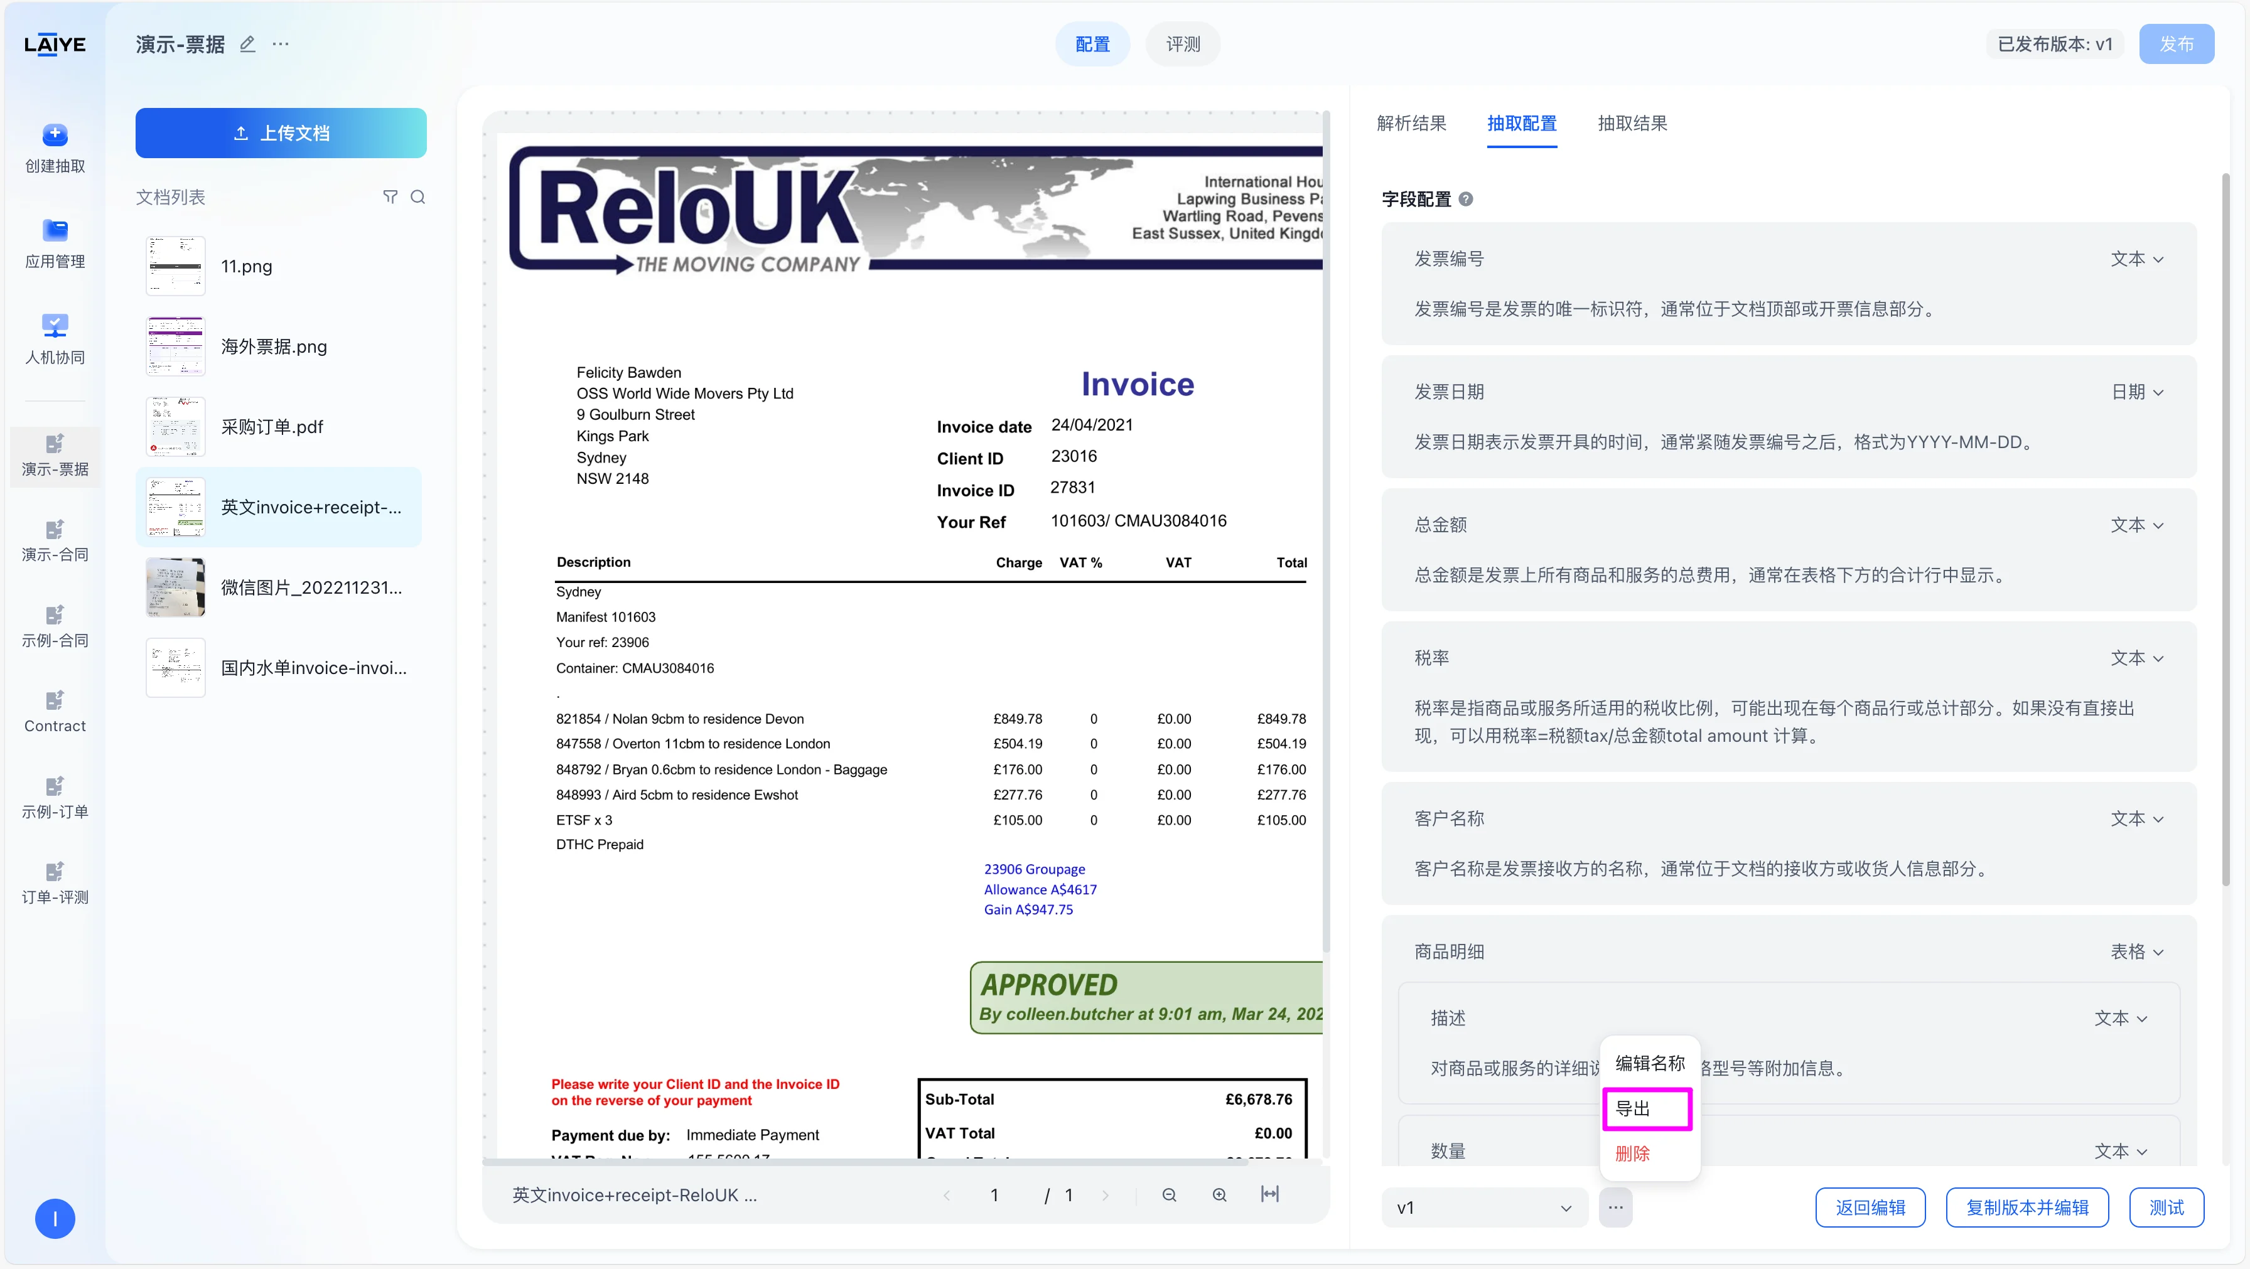This screenshot has width=2250, height=1269.
Task: Click the 商品明细 field name
Action: click(x=1449, y=951)
